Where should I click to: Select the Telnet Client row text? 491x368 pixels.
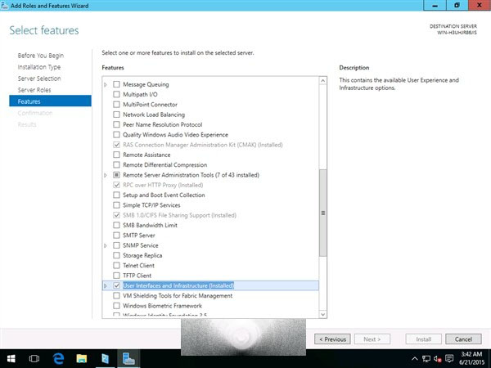[138, 265]
